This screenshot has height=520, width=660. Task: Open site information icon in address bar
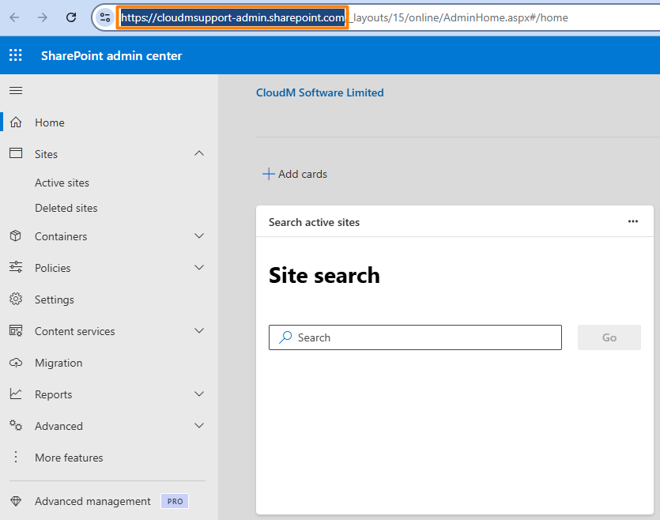click(105, 17)
